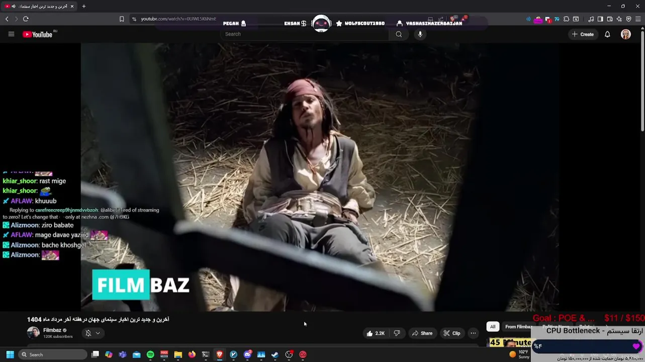Like the video with 2.2K likes

375,333
